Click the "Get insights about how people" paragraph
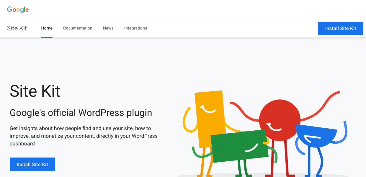Image resolution: width=366 pixels, height=177 pixels. point(84,136)
